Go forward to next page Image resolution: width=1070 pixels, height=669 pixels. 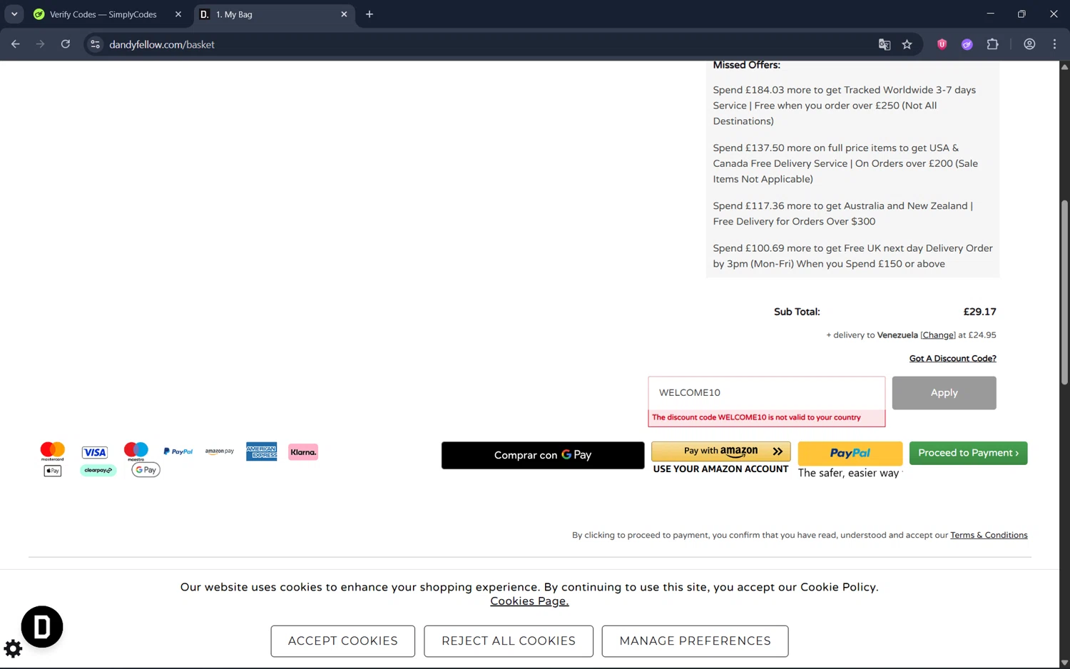[x=41, y=44]
